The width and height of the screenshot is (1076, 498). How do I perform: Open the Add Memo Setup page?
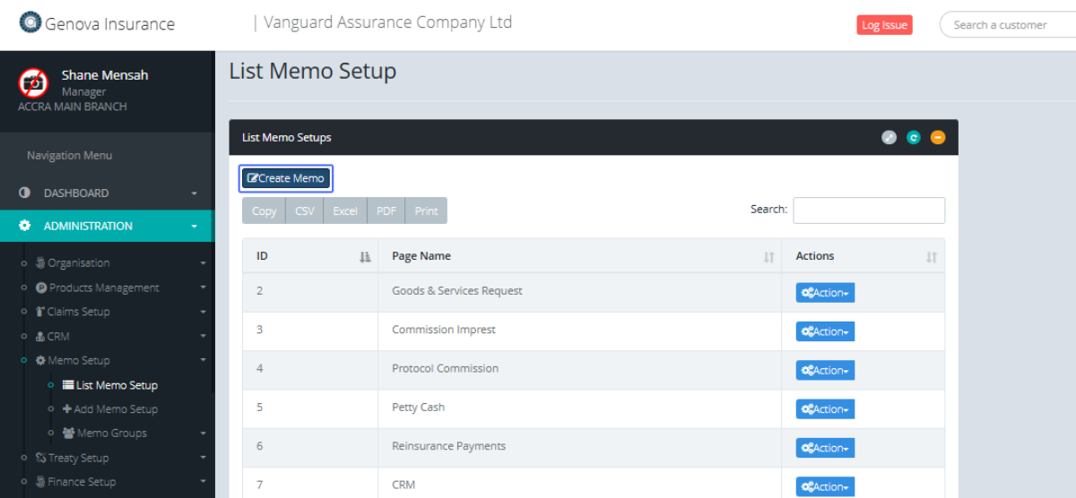(117, 409)
